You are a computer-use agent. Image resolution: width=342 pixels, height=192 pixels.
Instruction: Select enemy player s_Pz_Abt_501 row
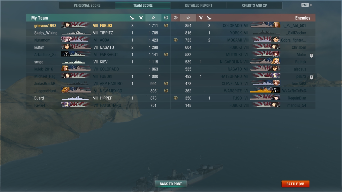pos(243,25)
